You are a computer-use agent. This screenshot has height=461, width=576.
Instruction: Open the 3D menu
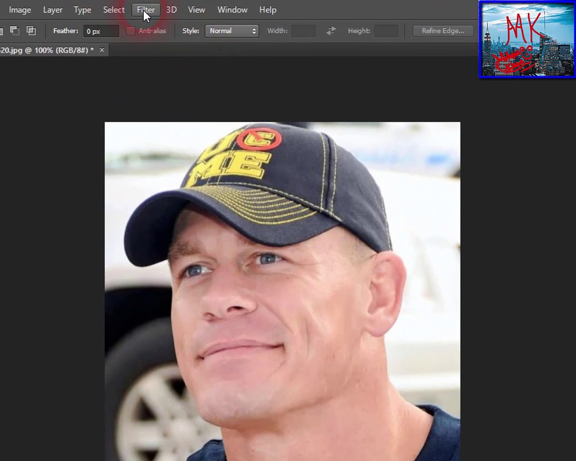pyautogui.click(x=171, y=10)
